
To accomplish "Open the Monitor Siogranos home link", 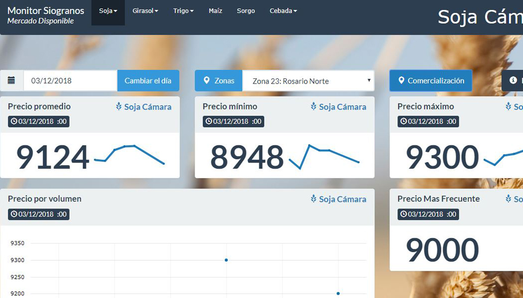I will tap(46, 11).
